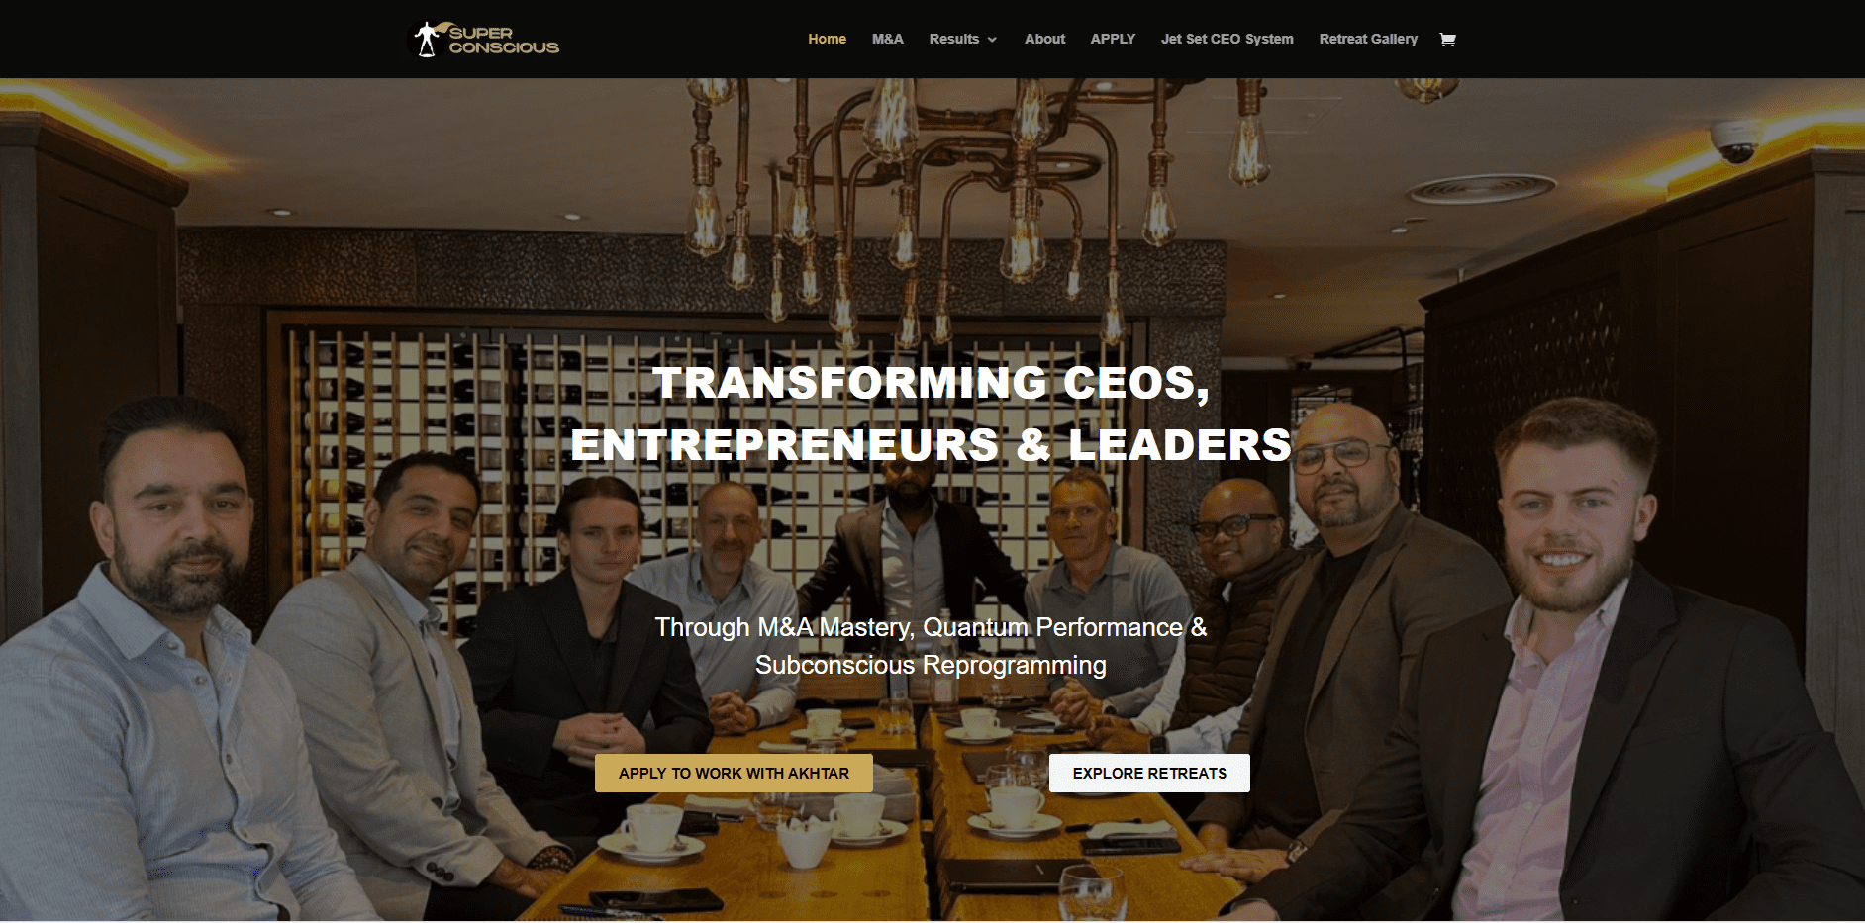Click the SUPER CONSCIOUS logo text
Image resolution: width=1865 pixels, height=923 pixels.
[504, 40]
